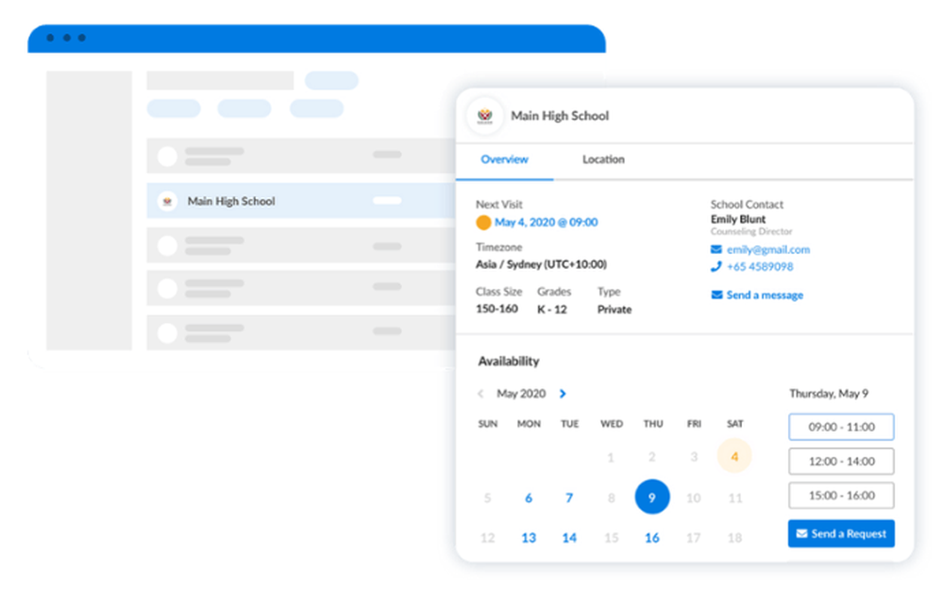
Task: Call the number +65 4589098
Action: pos(760,267)
